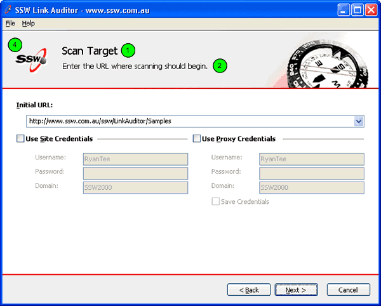Click the site Username field
This screenshot has height=306, width=381.
(135, 159)
